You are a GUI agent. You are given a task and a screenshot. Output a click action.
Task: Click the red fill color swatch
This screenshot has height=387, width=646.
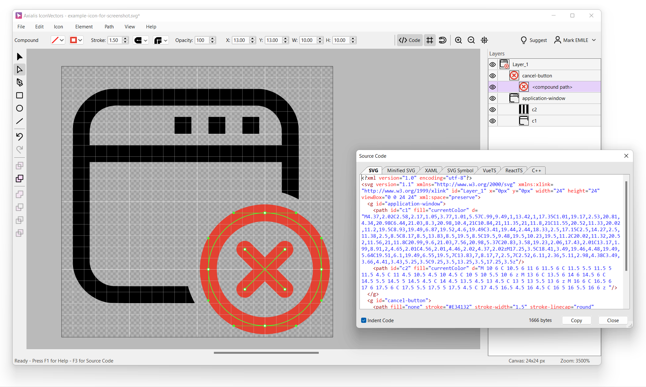pyautogui.click(x=74, y=40)
